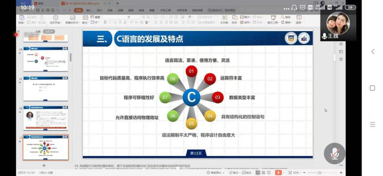The image size is (383, 176).
Task: Open the Arrange (排列) dropdown
Action: coord(247,23)
